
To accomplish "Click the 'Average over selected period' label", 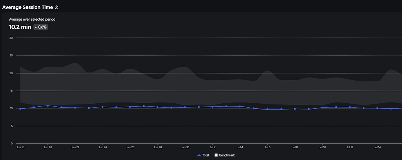I will point(32,20).
